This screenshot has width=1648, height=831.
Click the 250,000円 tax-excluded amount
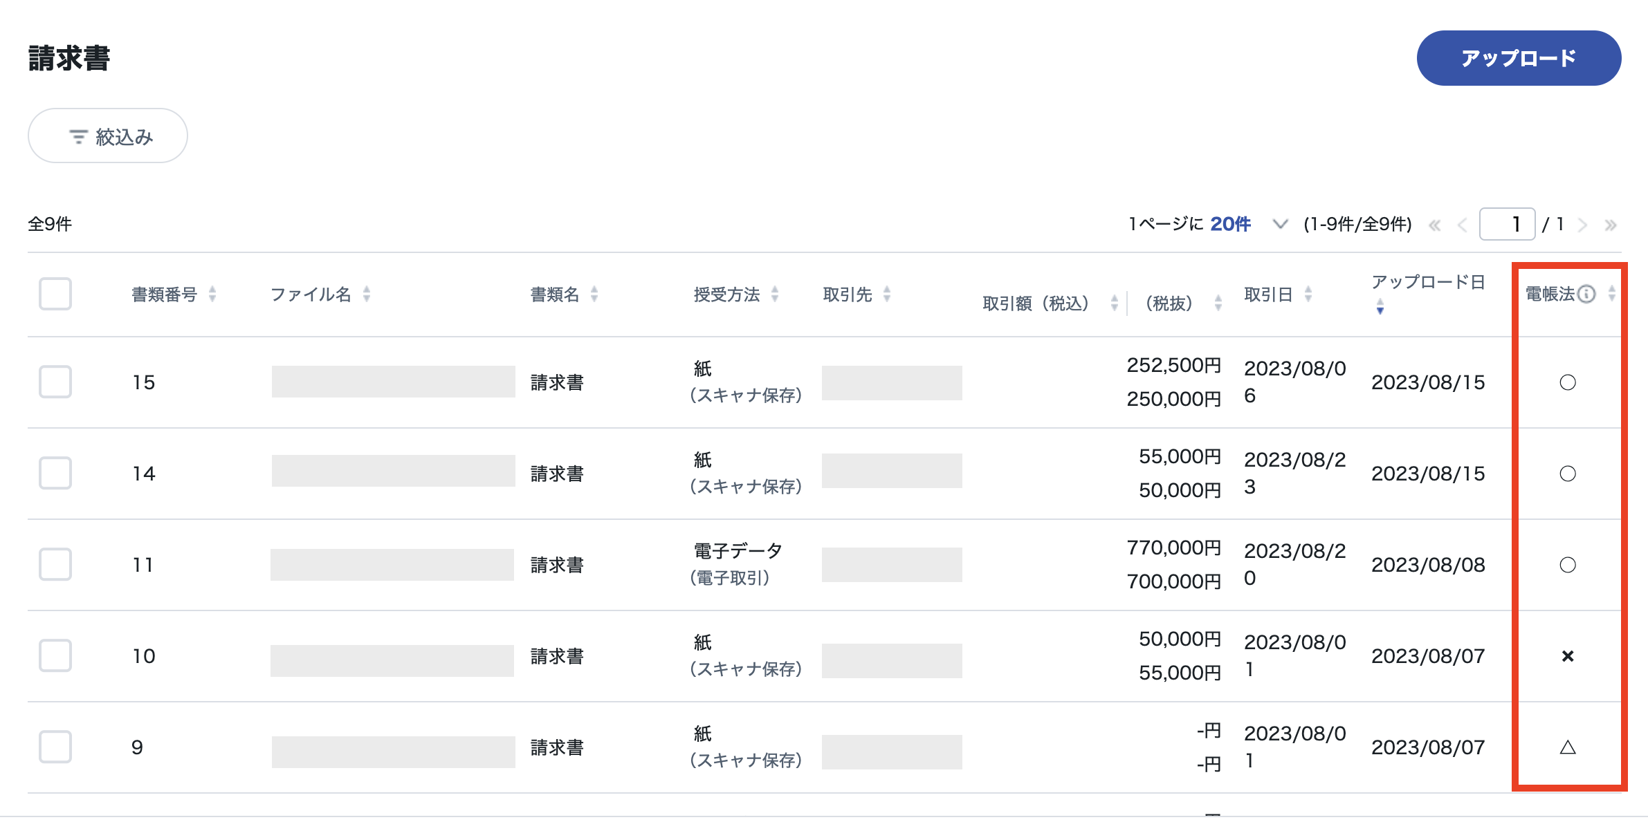tap(1174, 399)
